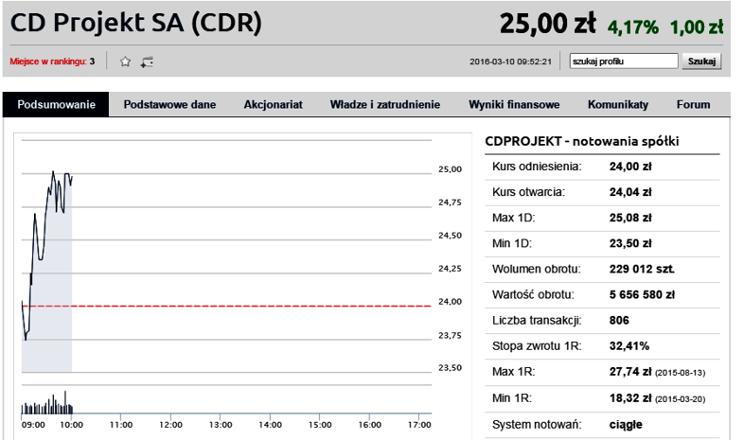Screen dimensions: 744x440
Task: Click the 2016-03-10 09:52:21 timestamp
Action: click(510, 62)
